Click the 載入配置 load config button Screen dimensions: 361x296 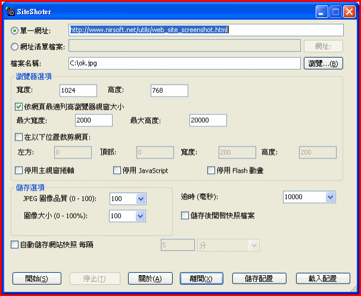322,279
